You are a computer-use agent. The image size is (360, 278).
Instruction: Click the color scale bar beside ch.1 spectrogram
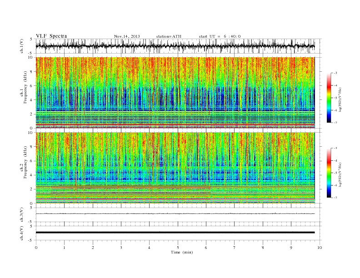coord(329,98)
